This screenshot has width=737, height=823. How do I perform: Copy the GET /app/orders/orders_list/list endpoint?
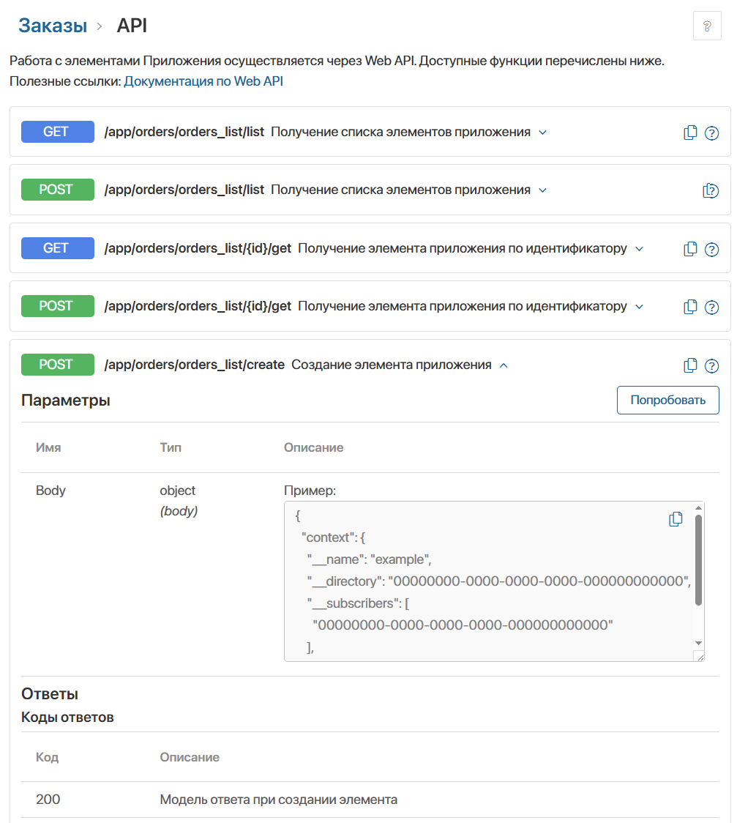tap(690, 133)
